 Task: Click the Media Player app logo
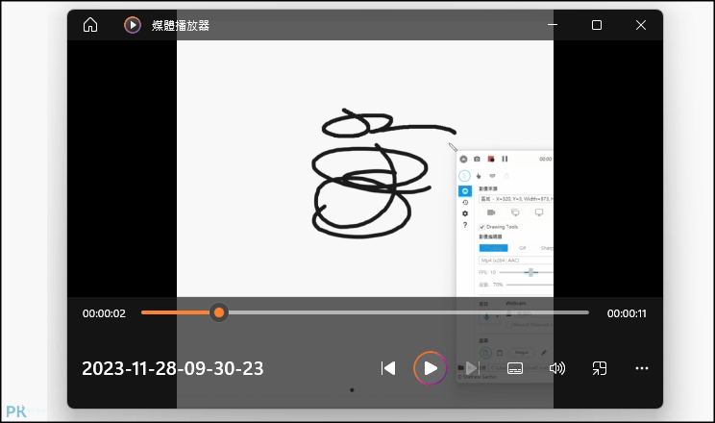(x=133, y=25)
